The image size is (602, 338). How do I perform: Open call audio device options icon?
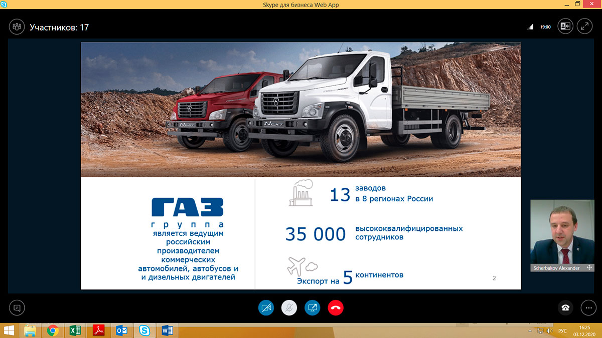(565, 307)
